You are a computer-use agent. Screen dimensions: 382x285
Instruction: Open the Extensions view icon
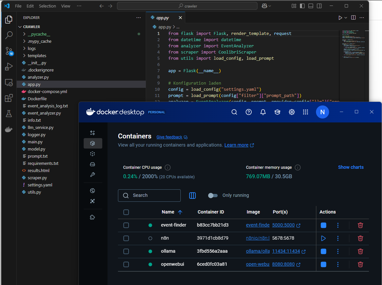[x=9, y=98]
